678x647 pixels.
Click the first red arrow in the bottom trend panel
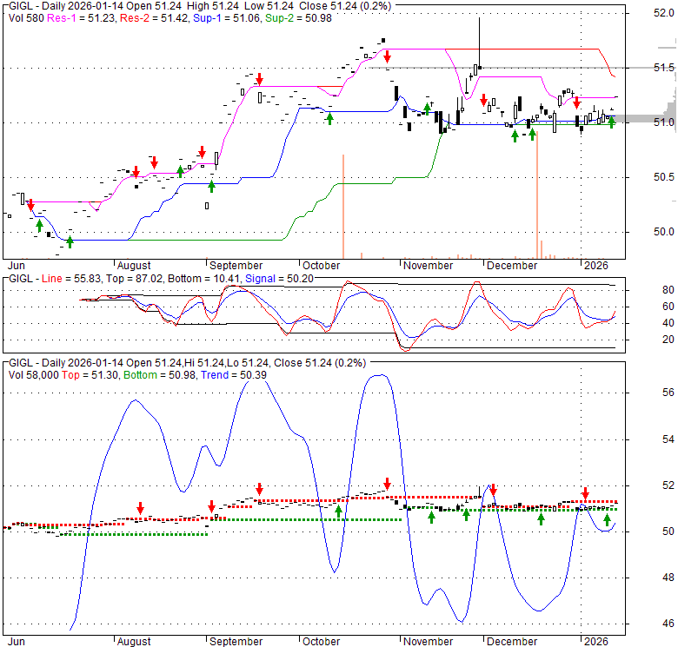click(140, 507)
